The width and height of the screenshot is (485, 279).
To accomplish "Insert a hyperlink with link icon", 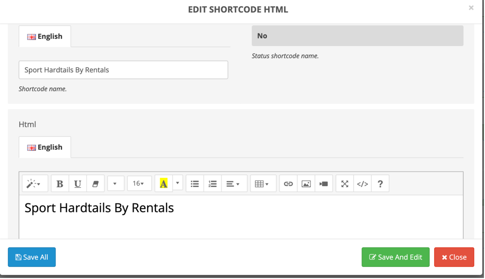I will pos(288,184).
